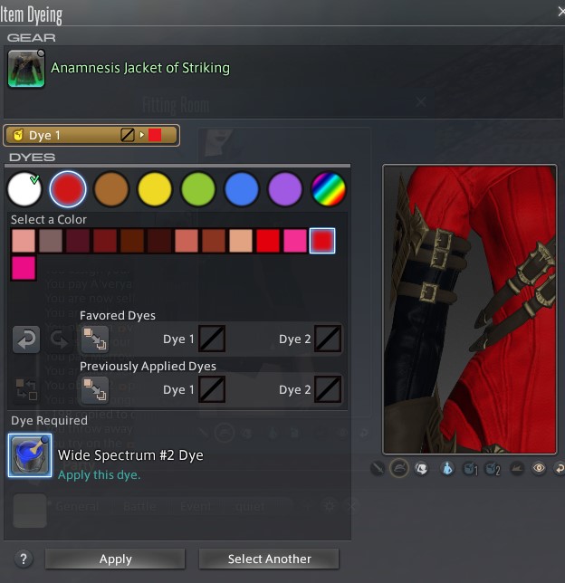Click the lighting icon below the preview
Viewport: 565px width, 583px height.
[517, 469]
